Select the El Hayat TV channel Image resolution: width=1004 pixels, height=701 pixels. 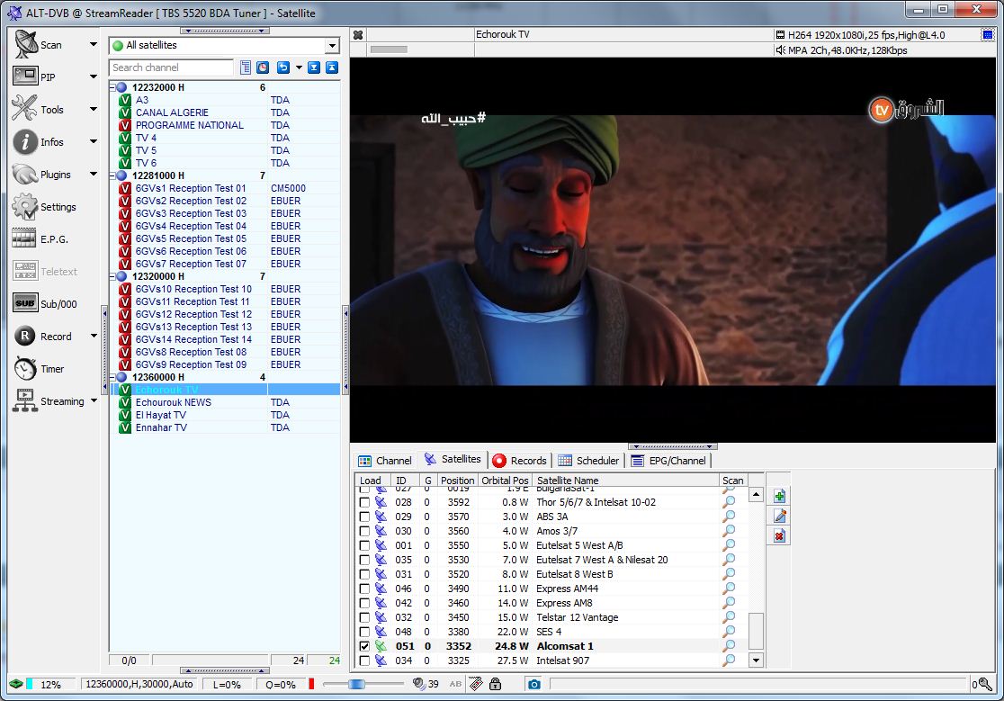(x=161, y=415)
